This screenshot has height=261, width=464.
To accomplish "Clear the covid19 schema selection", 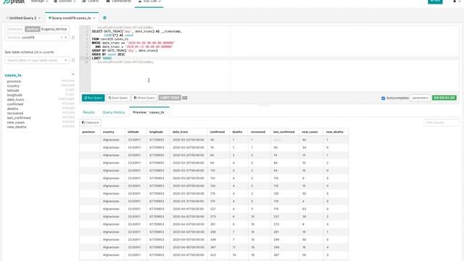I will click(x=62, y=38).
